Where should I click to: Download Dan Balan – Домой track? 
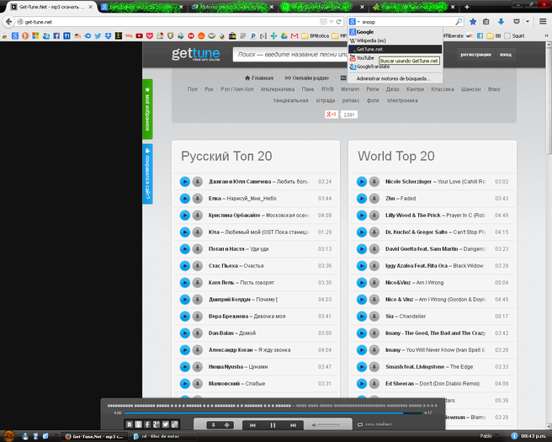click(x=197, y=333)
